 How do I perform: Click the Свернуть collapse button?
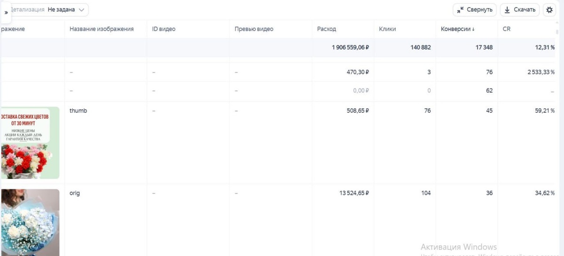475,10
